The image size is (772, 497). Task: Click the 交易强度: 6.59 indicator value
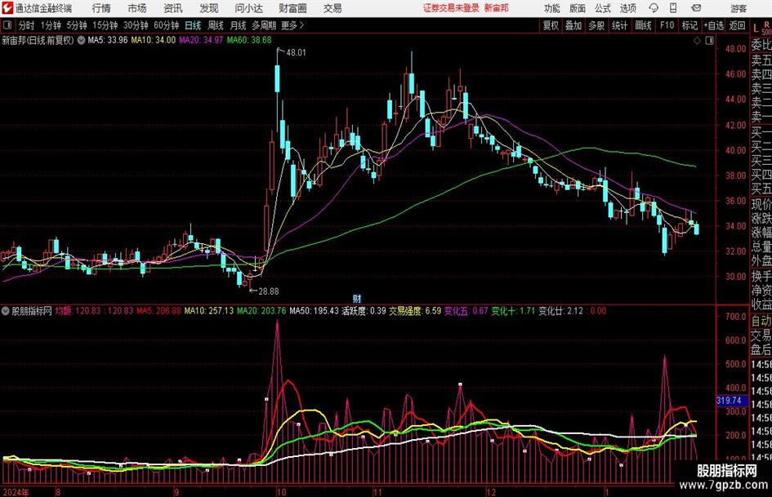(415, 311)
